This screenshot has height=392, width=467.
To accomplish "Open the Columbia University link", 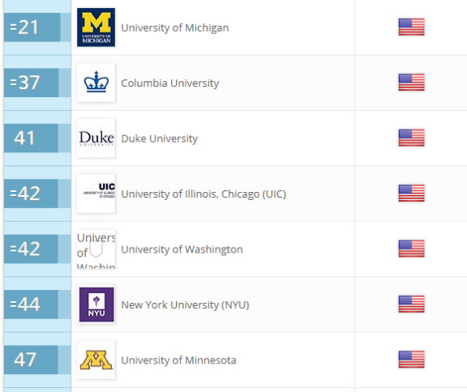I will pos(169,83).
